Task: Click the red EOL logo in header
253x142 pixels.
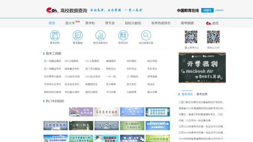Action: [52, 11]
